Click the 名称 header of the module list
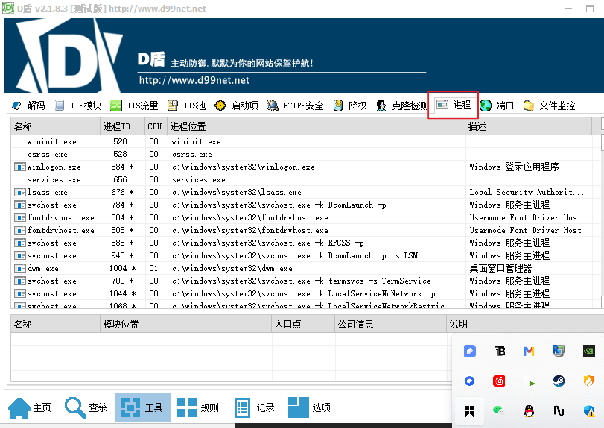This screenshot has height=428, width=604. point(55,324)
